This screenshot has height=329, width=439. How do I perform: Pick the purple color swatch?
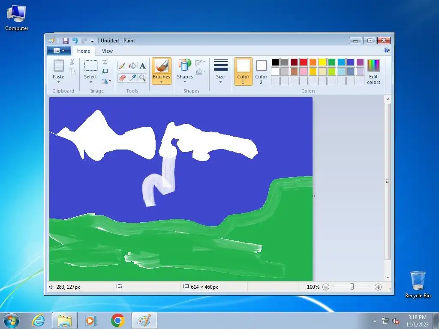click(x=360, y=62)
